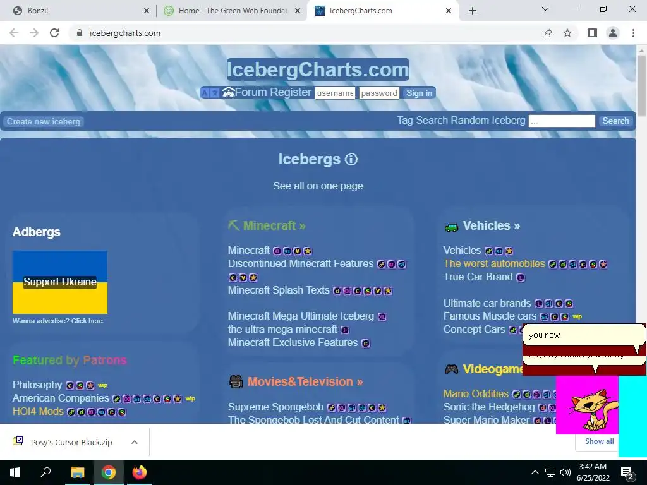Screen dimensions: 647x485
Task: Click the Icebergs info circle icon
Action: pyautogui.click(x=351, y=159)
